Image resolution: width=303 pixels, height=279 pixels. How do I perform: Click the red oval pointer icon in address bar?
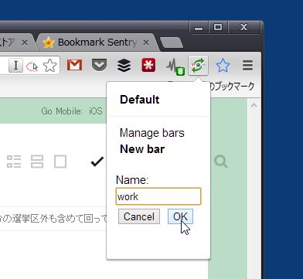(32, 66)
